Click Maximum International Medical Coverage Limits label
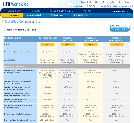Viewport: 134px width, 123px height. click(x=19, y=71)
